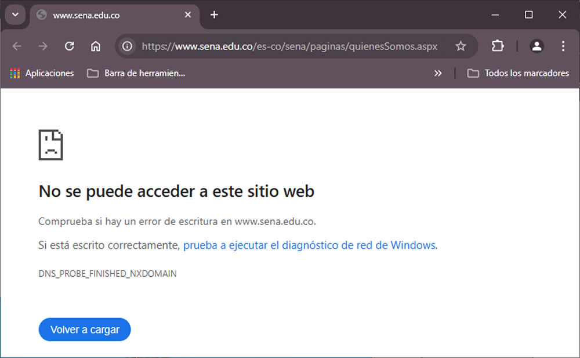Bookmark this page with the star icon
The width and height of the screenshot is (580, 358).
coord(461,46)
